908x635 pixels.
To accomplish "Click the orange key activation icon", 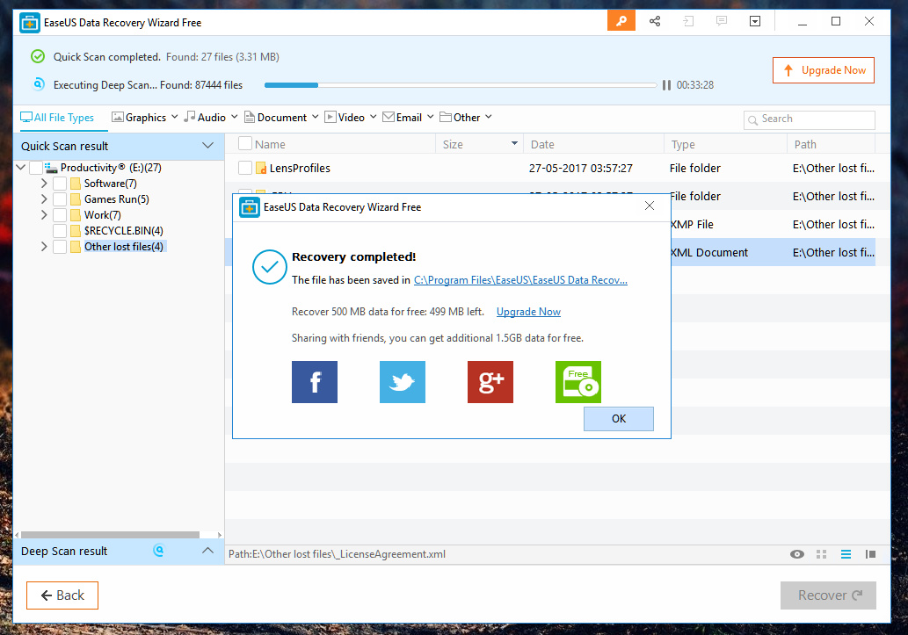I will [x=621, y=21].
